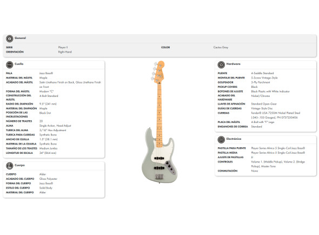
Task: Click the Black Plastic with White Indicator value
Action: tap(270, 92)
